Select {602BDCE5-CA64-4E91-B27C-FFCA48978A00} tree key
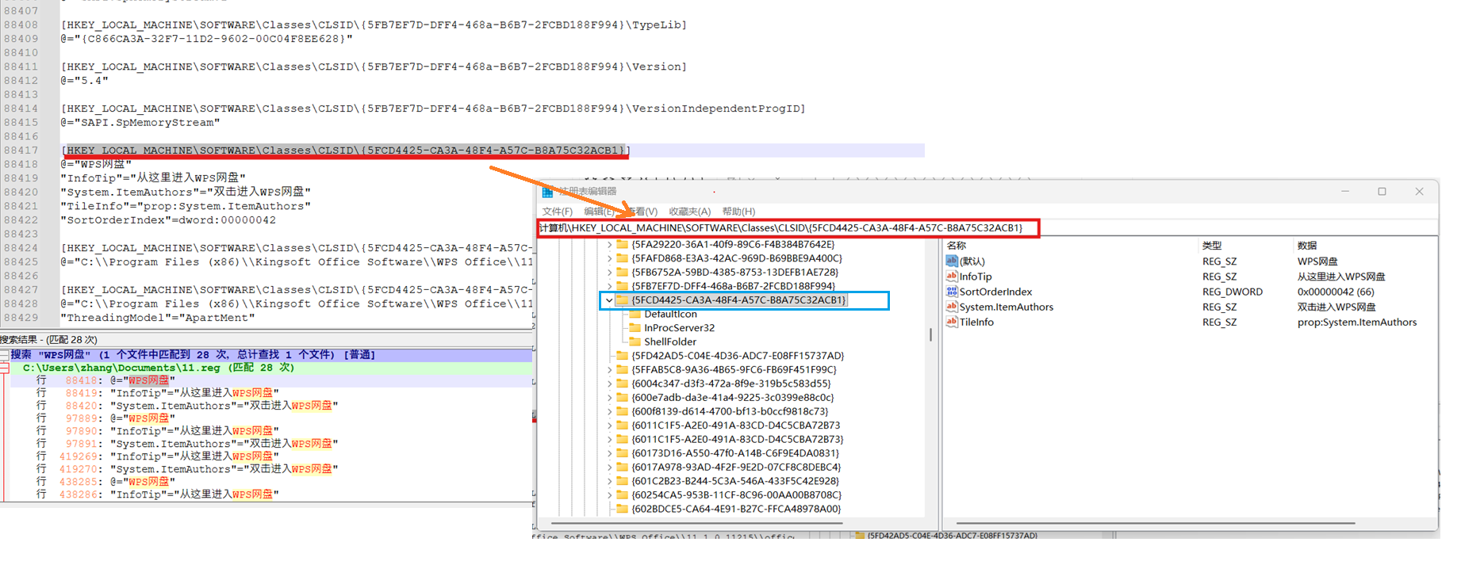The width and height of the screenshot is (1484, 561). pyautogui.click(x=736, y=509)
